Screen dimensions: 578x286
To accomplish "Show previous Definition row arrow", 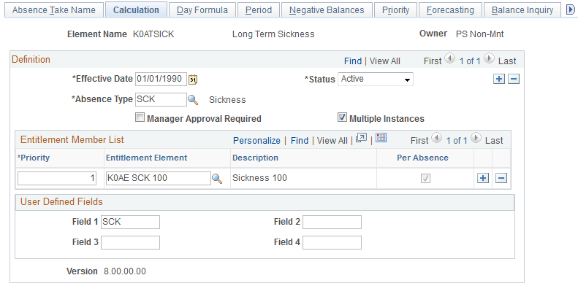I will pyautogui.click(x=449, y=58).
